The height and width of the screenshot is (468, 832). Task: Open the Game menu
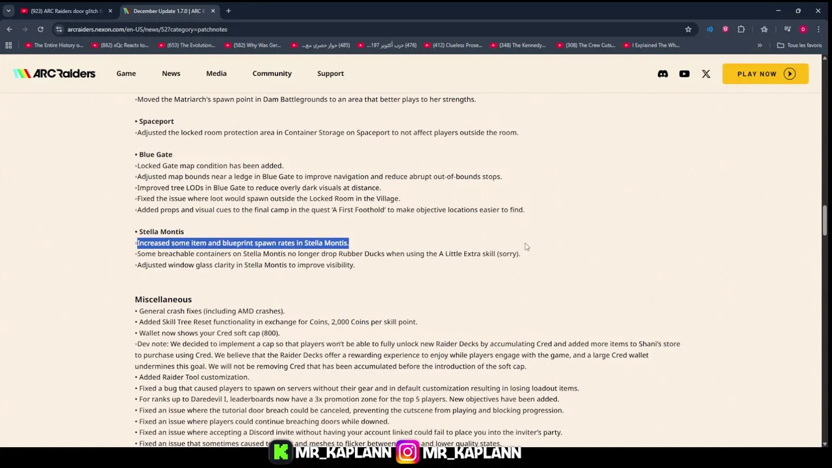pyautogui.click(x=126, y=73)
